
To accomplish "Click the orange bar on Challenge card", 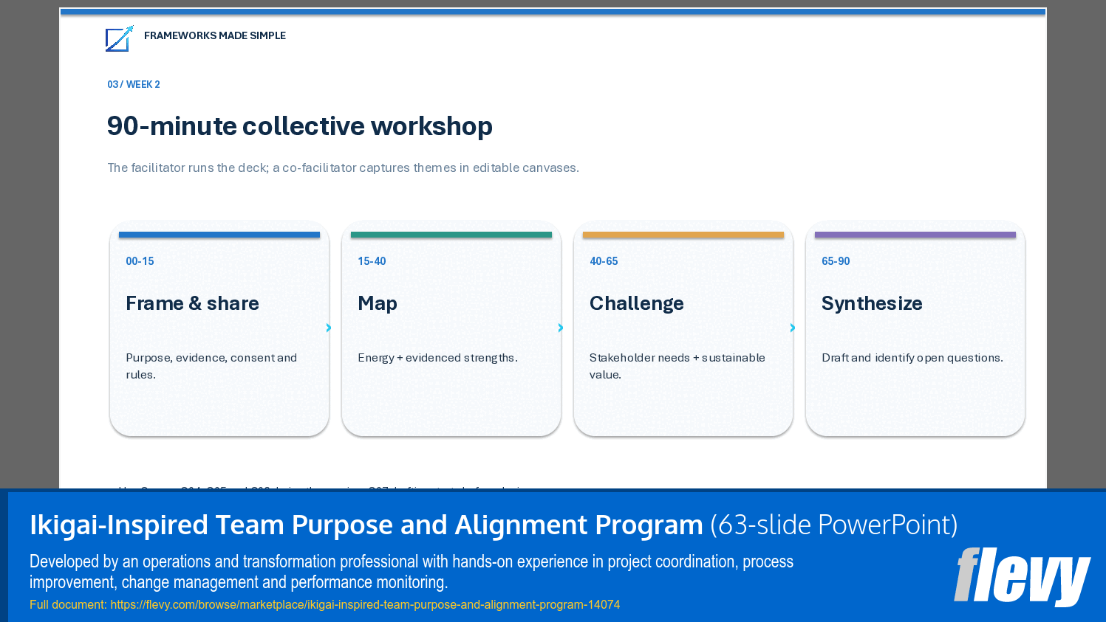I will (683, 235).
